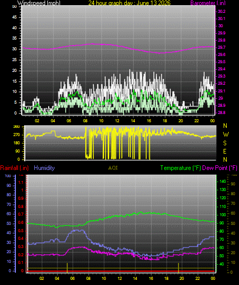
Task: Click the "E" compass letter
Action: [x=225, y=151]
